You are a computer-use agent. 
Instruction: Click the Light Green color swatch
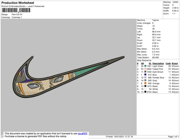coord(145,66)
